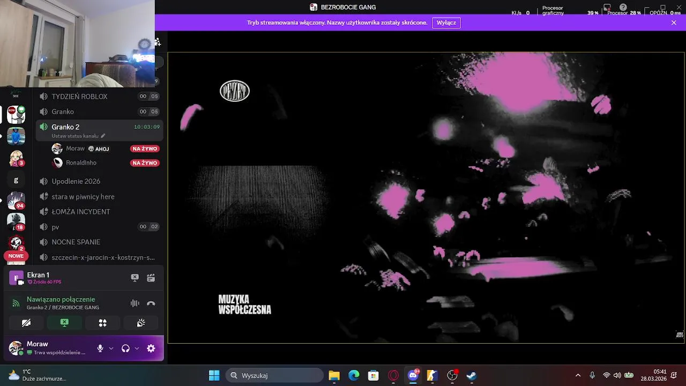Viewport: 686px width, 386px height.
Task: Open user settings gear
Action: 151,348
